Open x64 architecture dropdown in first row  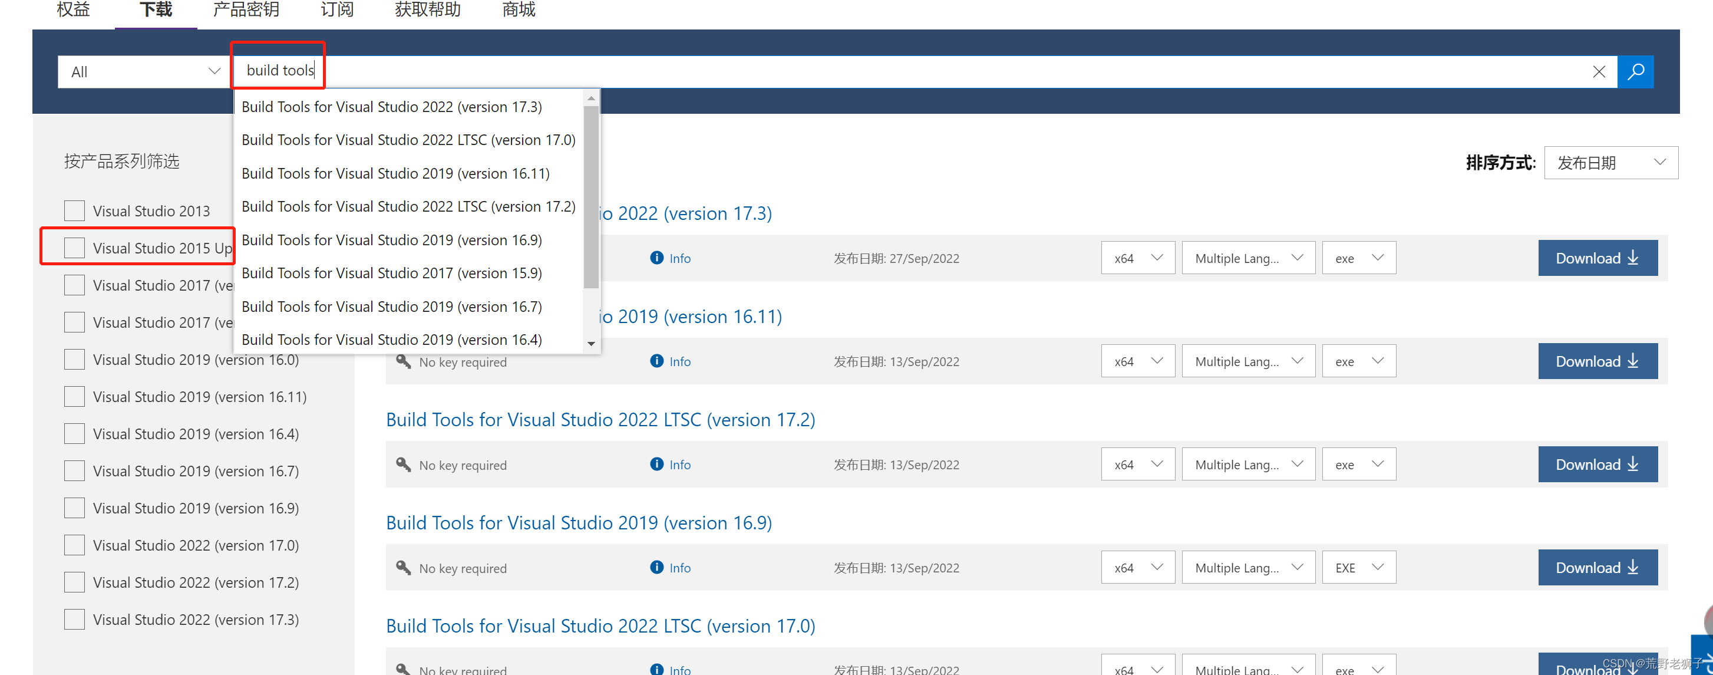pyautogui.click(x=1137, y=258)
